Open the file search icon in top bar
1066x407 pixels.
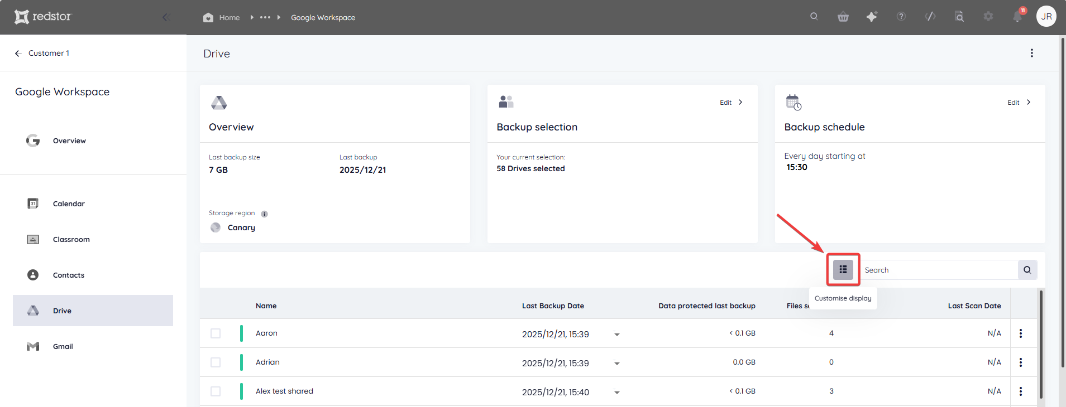(x=959, y=17)
